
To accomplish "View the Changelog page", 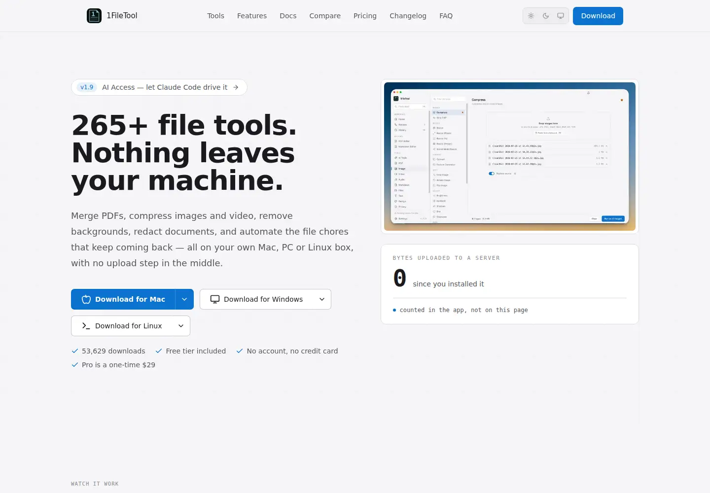I will pos(408,16).
